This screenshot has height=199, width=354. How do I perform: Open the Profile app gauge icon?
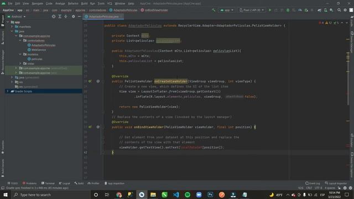tap(300, 10)
